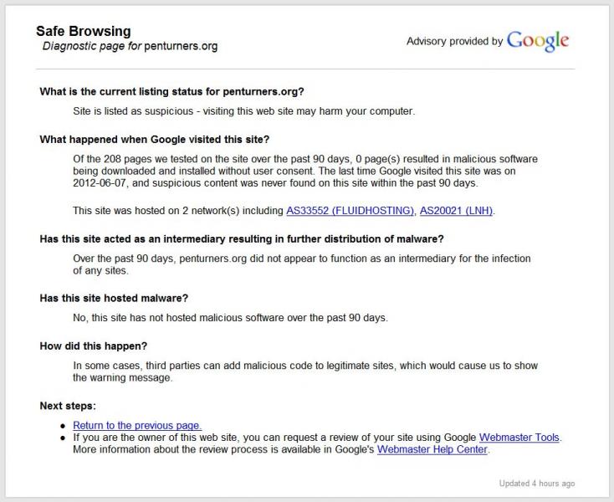Screen dimensions: 614x502
Task: Click the 'Advisory provided by' text
Action: 454,41
